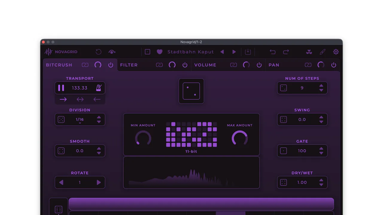Decrease DIVISION with down arrow
Screen dimensions: 383x215
pos(99,122)
